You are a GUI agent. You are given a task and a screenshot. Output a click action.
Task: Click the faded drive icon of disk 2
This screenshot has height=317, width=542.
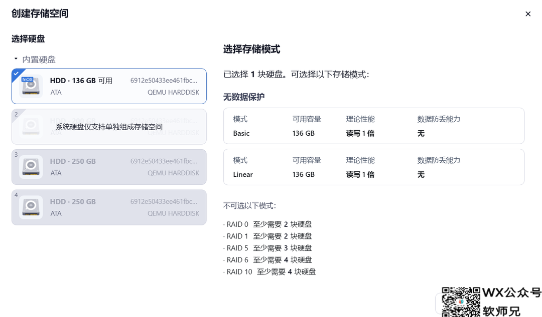pos(31,127)
